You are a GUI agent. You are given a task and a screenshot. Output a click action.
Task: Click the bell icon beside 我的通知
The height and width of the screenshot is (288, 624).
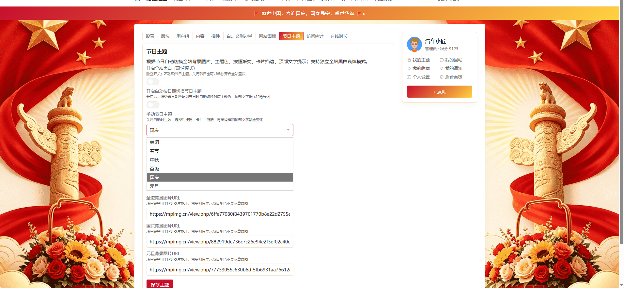point(442,69)
